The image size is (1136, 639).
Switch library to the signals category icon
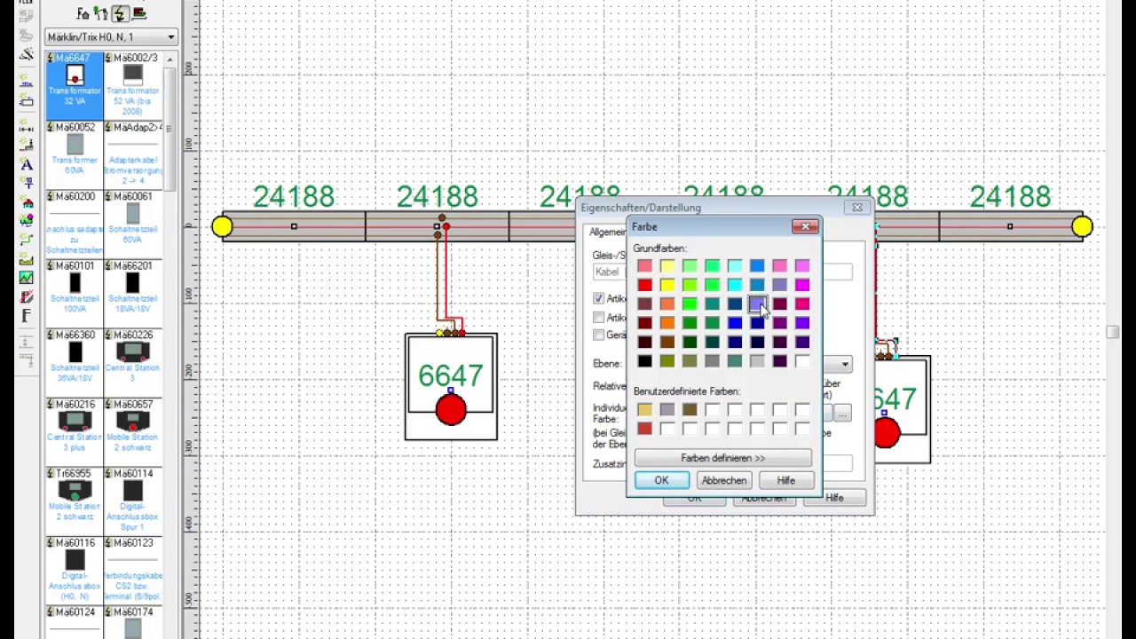click(x=101, y=13)
